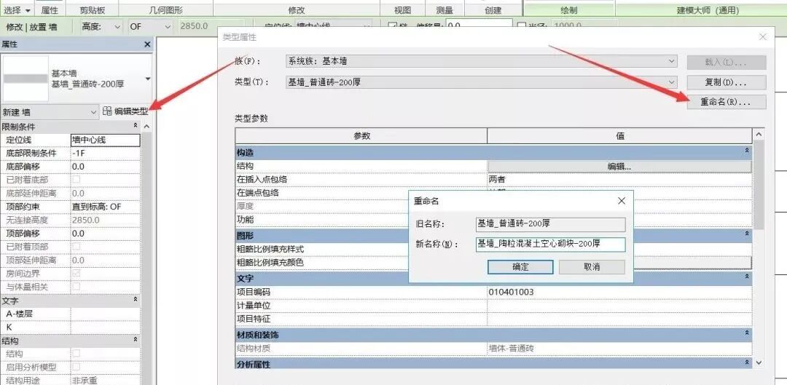
Task: Click the 剪贴板 ribbon panel label
Action: [x=93, y=10]
